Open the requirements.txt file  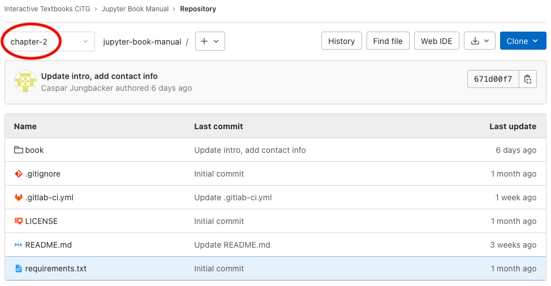pyautogui.click(x=56, y=269)
